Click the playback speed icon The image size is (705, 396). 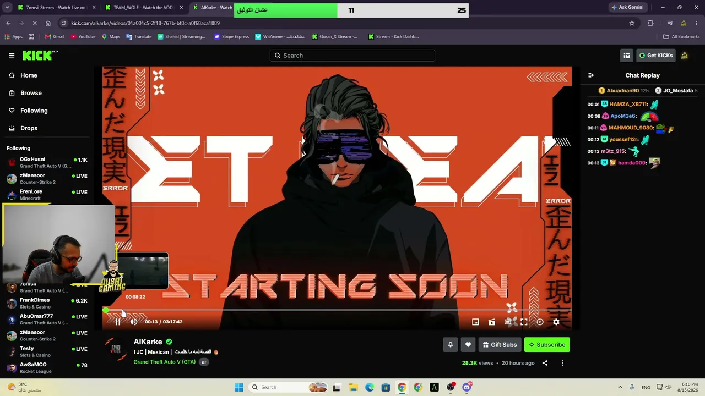[540, 322]
